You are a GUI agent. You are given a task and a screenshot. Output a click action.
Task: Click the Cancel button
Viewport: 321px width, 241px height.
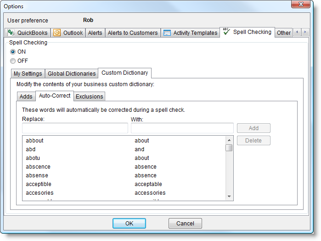pos(185,223)
